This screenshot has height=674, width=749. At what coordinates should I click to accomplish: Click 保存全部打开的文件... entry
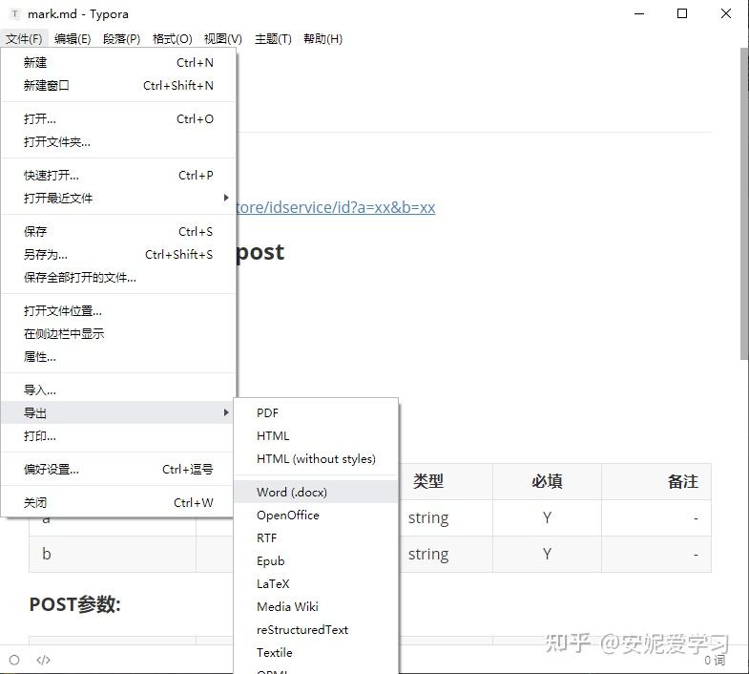tap(118, 278)
